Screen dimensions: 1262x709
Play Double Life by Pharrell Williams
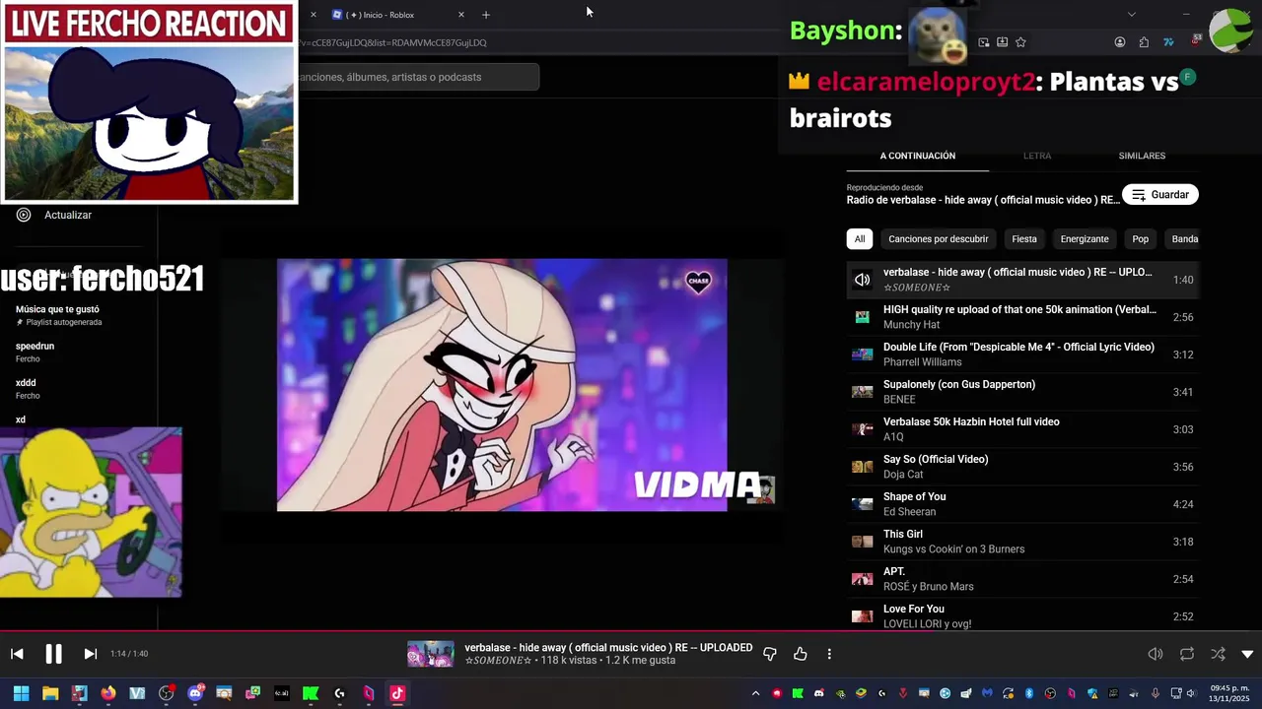1022,354
